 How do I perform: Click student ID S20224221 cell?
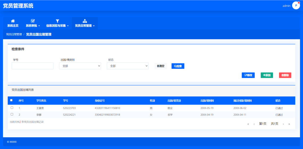[69, 115]
